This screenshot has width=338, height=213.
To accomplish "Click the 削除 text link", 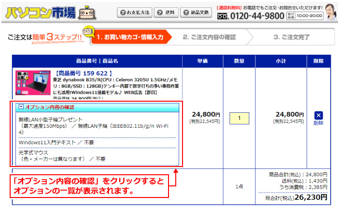I will (318, 123).
